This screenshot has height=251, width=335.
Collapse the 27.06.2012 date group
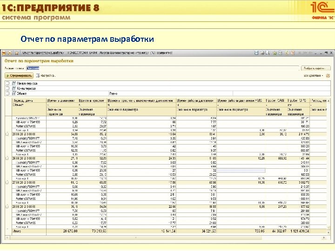pos(7,183)
